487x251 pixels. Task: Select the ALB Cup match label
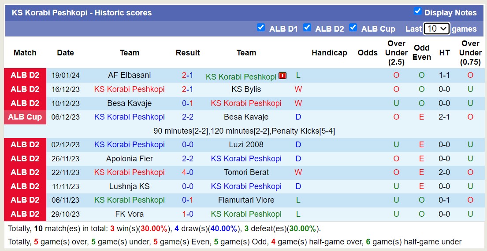click(x=25, y=117)
